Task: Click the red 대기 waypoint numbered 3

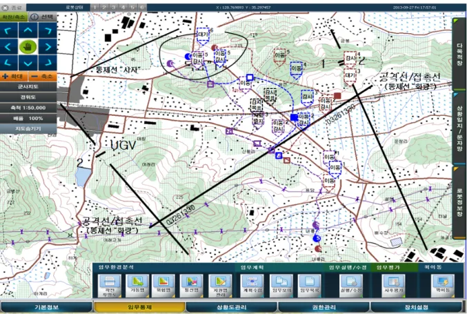Action: pyautogui.click(x=350, y=77)
